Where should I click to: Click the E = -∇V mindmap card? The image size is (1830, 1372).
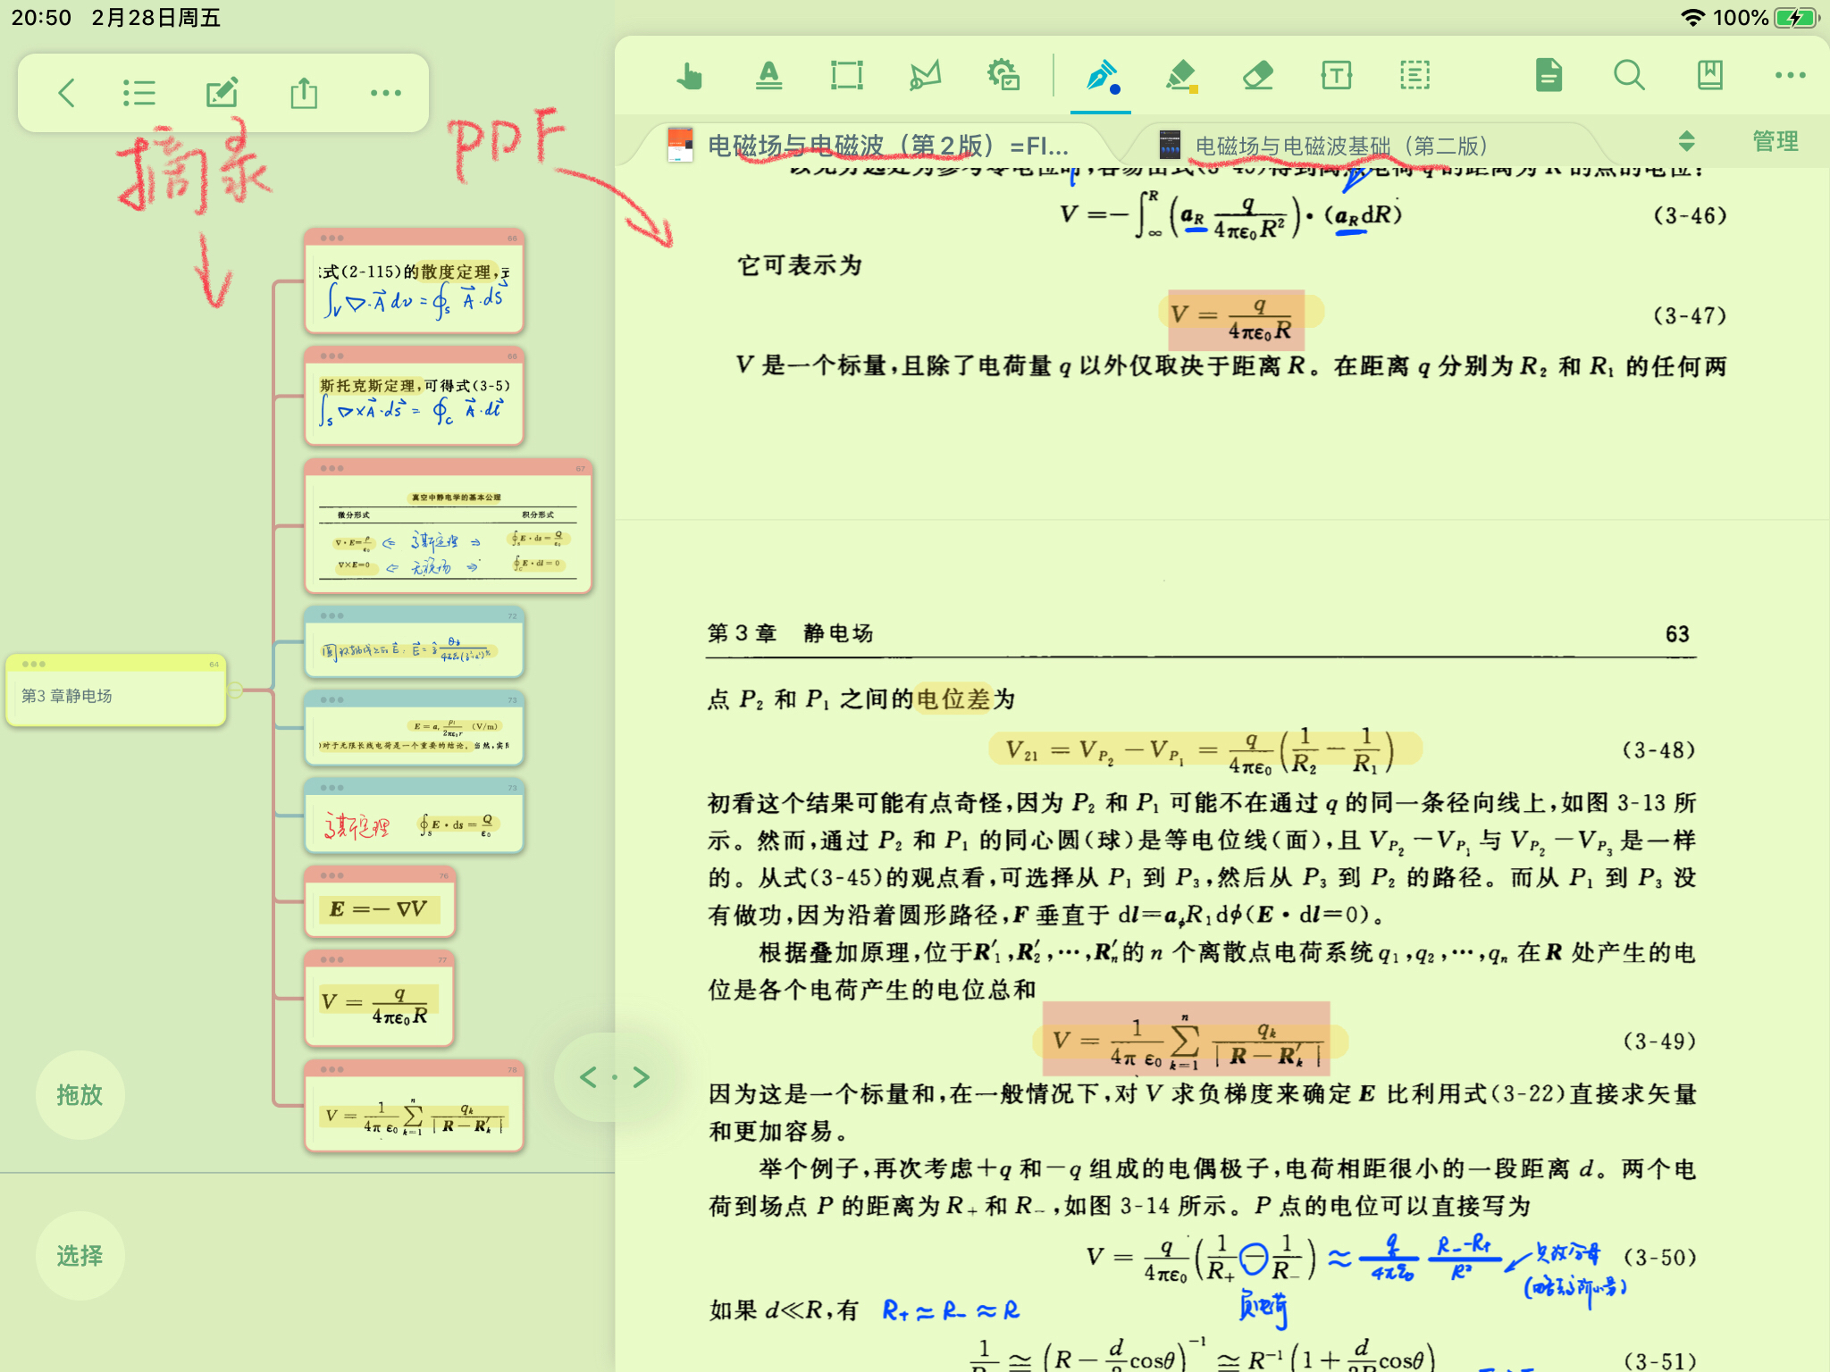pos(379,908)
